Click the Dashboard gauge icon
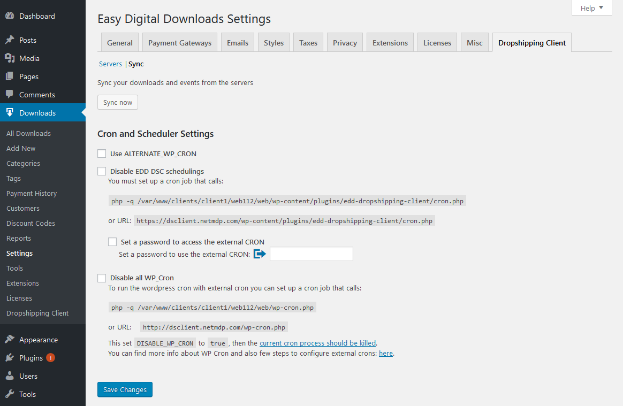 pos(10,16)
